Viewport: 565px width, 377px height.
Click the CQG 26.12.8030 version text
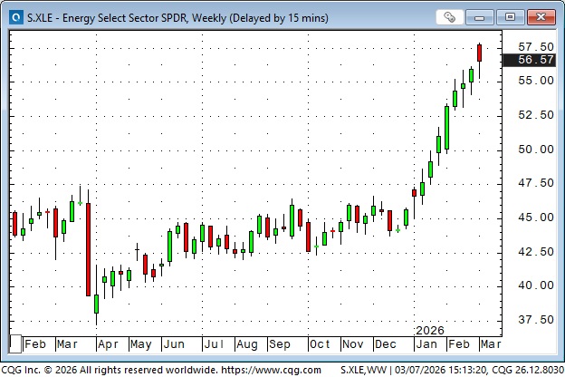[523, 370]
